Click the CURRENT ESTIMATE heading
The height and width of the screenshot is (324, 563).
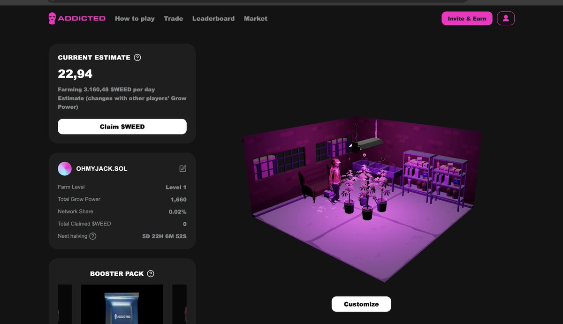pos(94,58)
